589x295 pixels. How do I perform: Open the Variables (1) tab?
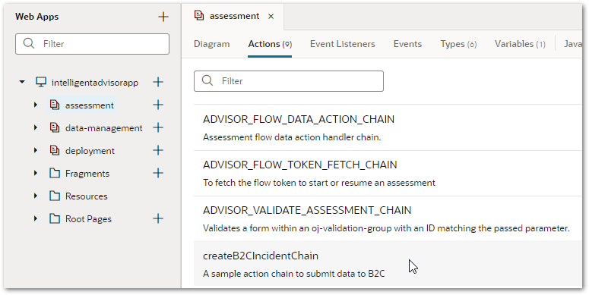click(x=520, y=44)
